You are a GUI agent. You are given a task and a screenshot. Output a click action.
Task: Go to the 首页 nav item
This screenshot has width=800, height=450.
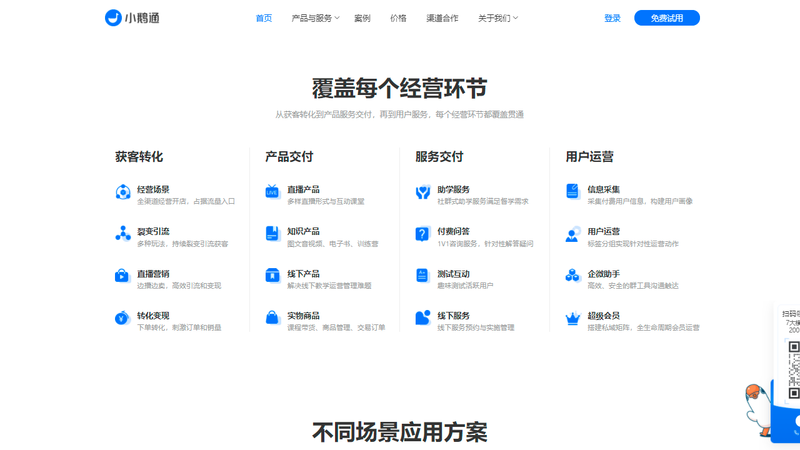pos(264,18)
